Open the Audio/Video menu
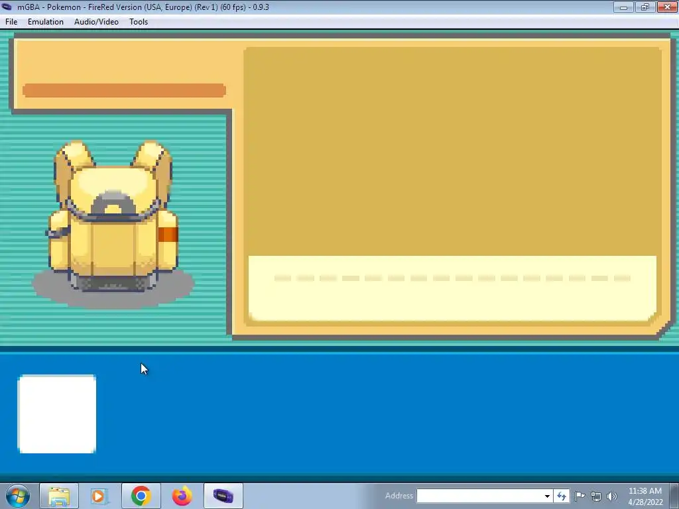This screenshot has width=679, height=509. (96, 22)
